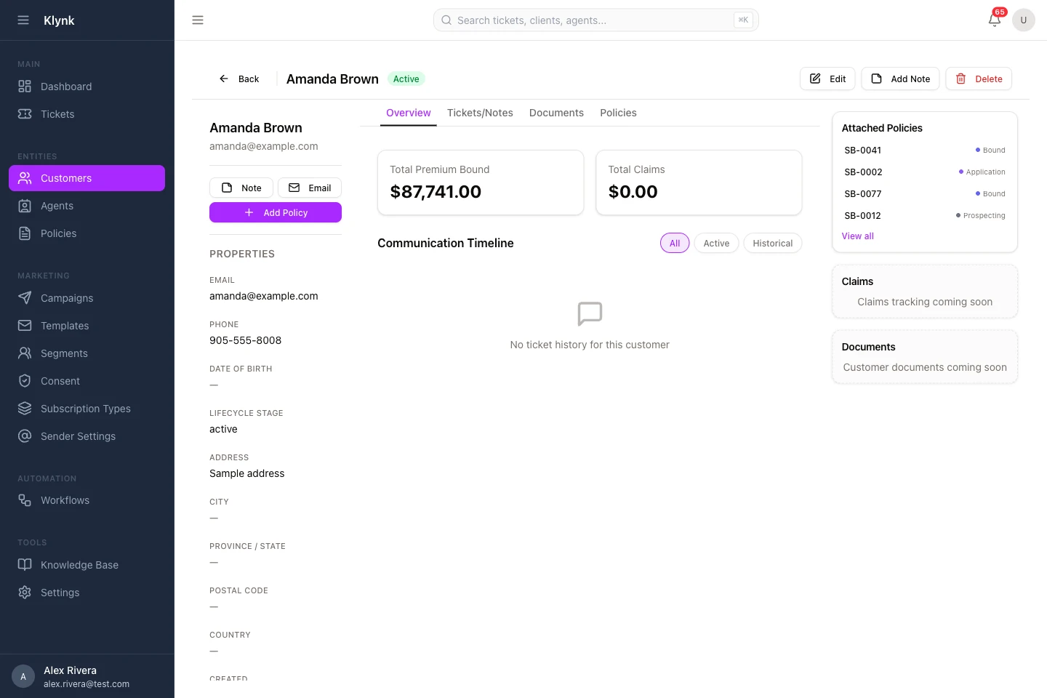Select the All timeline filter pill

[675, 244]
